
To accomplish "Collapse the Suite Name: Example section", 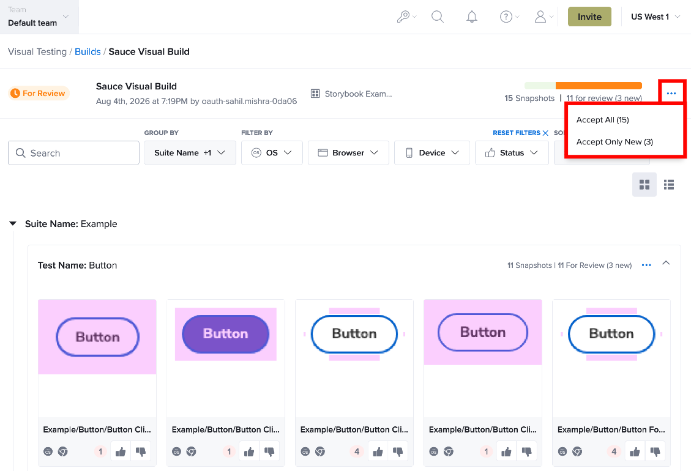I will coord(13,224).
